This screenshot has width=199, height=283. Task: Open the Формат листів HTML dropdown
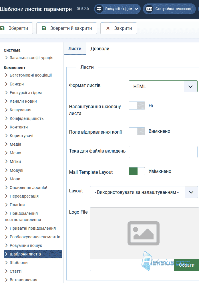163,86
